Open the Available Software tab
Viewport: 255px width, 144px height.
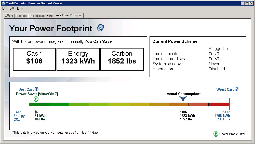point(41,16)
